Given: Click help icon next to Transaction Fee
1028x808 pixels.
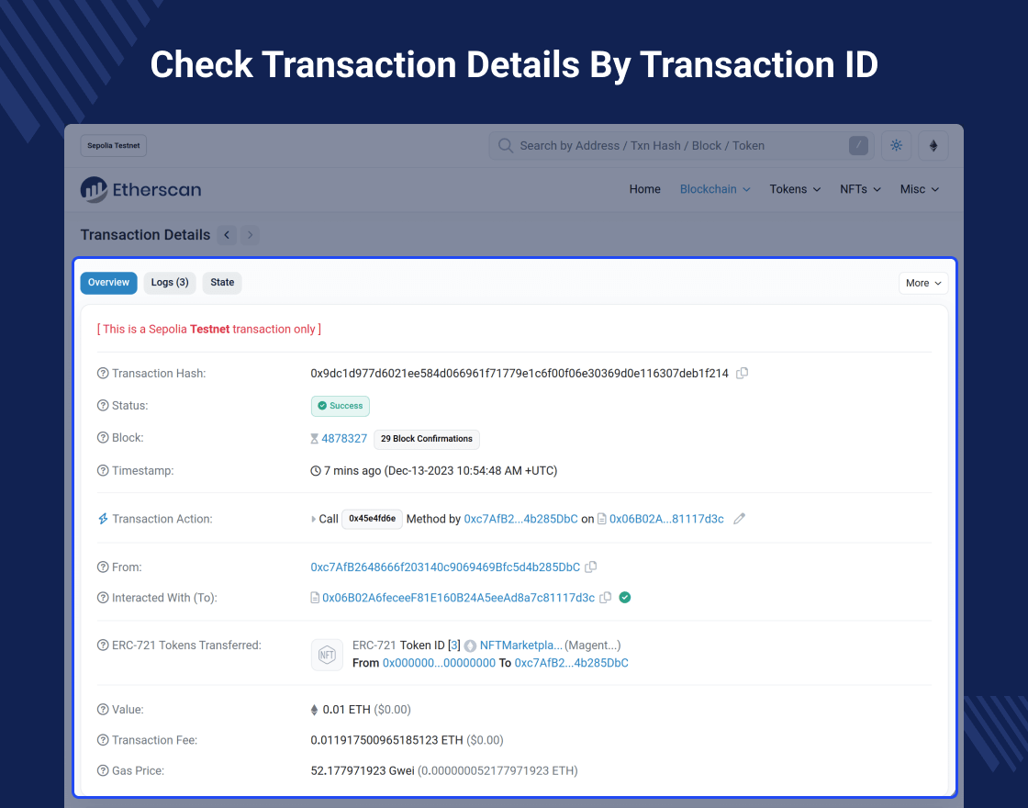Looking at the screenshot, I should click(x=103, y=740).
